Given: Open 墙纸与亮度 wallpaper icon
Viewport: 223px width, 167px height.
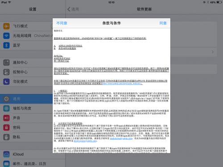Looking at the screenshot, I should pyautogui.click(x=6, y=108).
